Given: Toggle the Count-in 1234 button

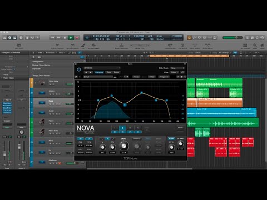Looking at the screenshot, I should 210,38.
